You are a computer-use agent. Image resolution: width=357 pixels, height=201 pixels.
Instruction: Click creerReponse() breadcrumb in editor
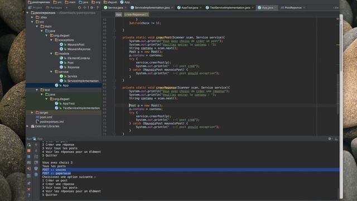pos(136,15)
